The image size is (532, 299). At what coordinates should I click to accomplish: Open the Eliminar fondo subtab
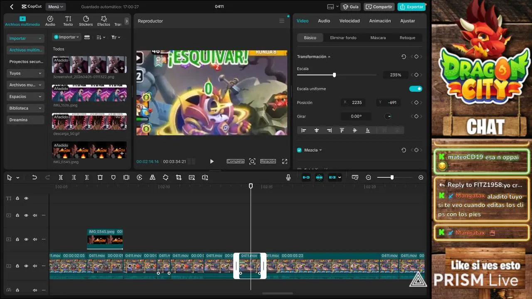point(343,37)
